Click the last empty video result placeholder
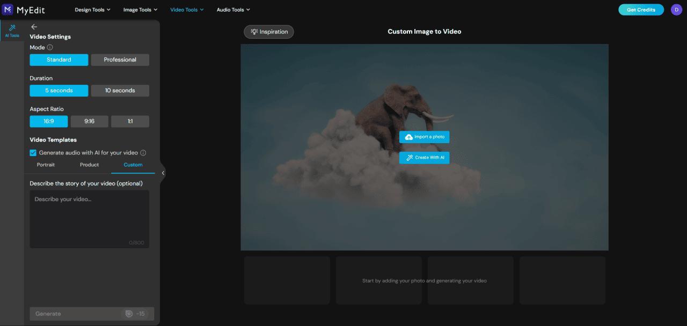687x326 pixels. (562, 280)
